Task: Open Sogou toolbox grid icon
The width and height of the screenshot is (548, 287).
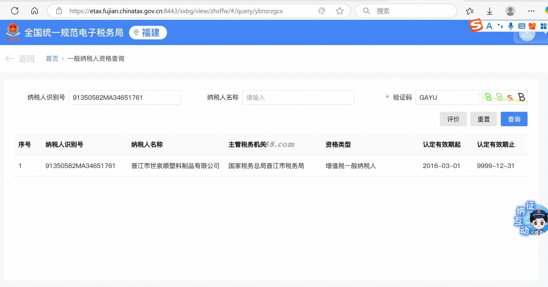Action: (x=543, y=26)
